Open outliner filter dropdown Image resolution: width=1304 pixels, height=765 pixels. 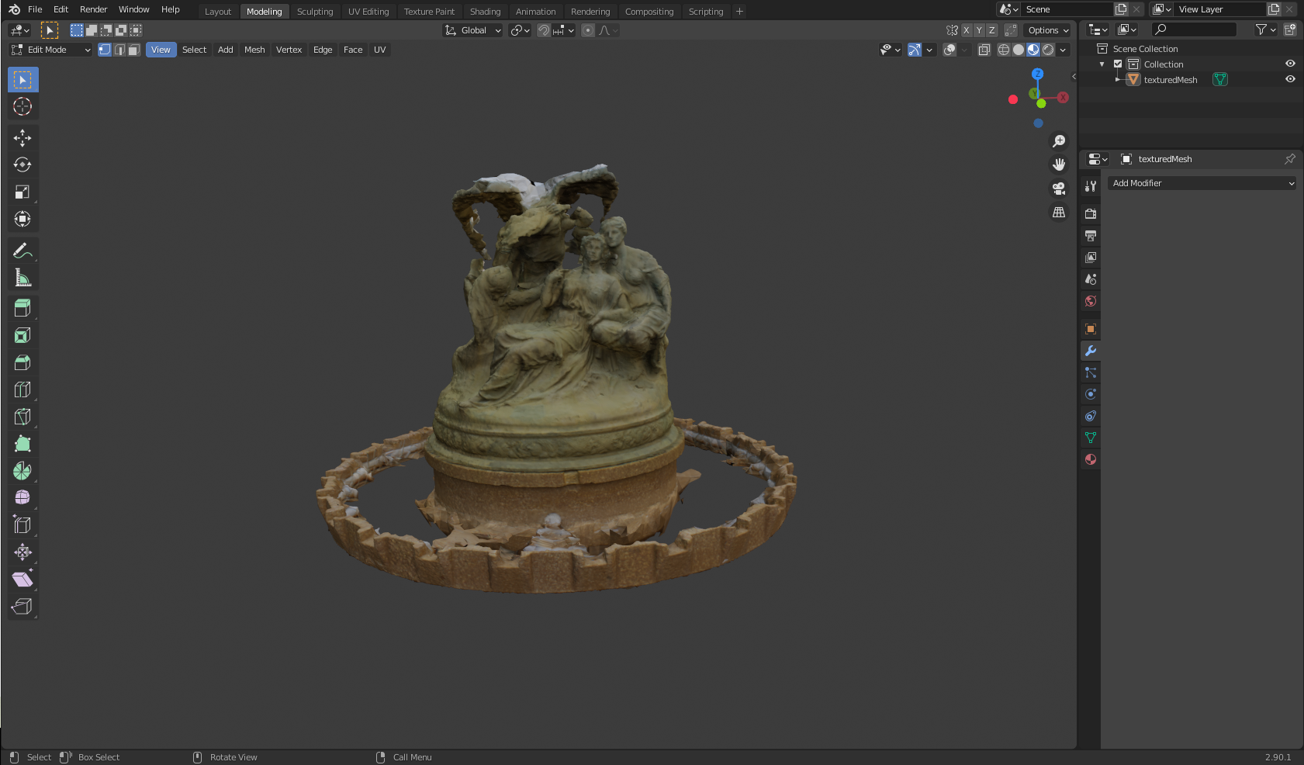1266,29
